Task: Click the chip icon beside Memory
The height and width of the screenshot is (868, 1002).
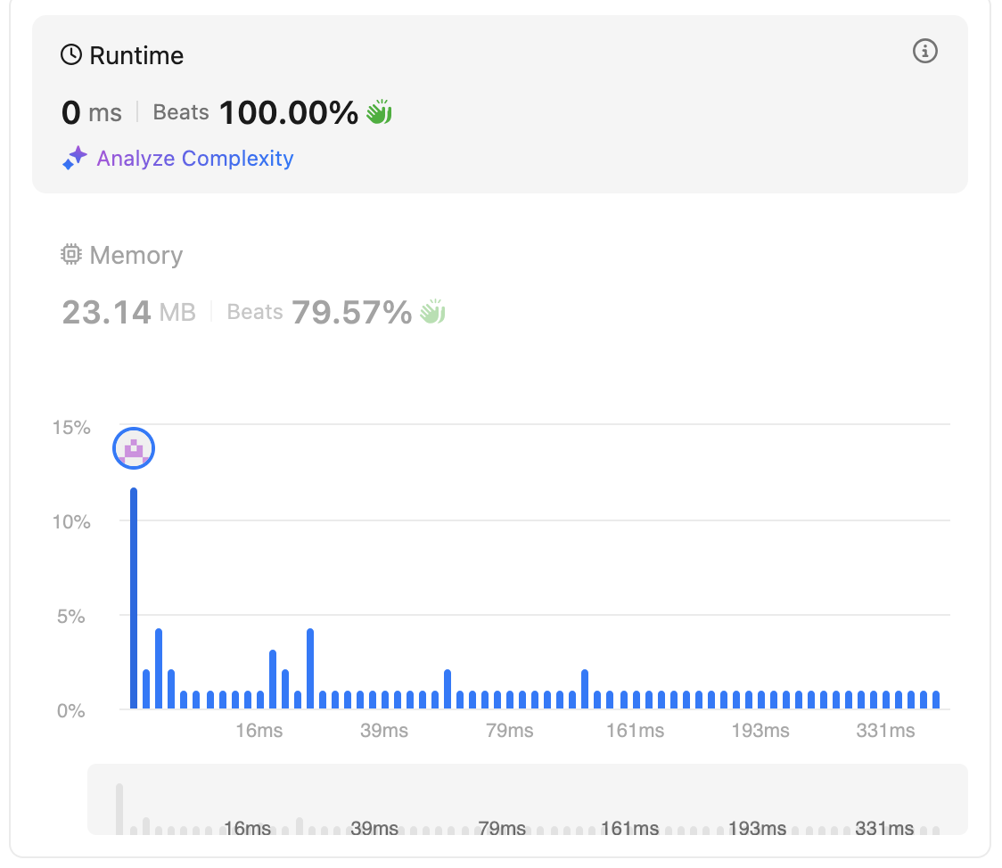Action: [70, 255]
